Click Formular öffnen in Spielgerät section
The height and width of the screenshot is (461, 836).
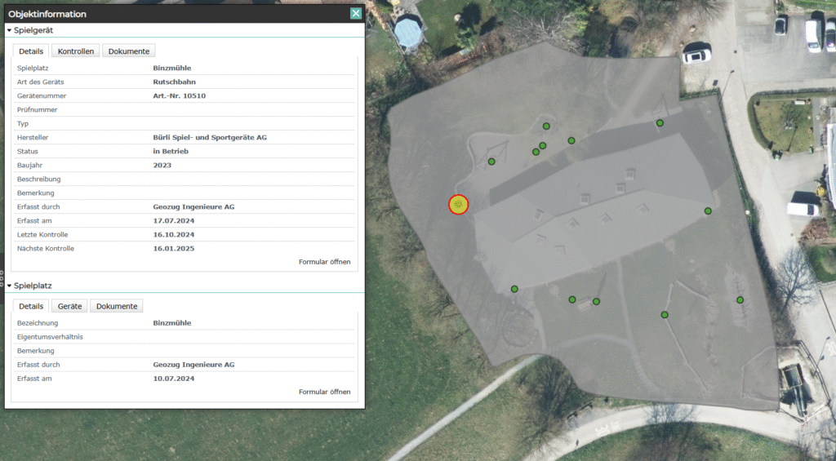coord(324,262)
